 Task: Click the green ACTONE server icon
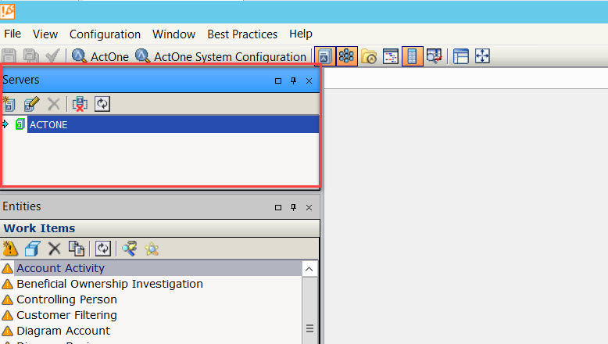click(20, 124)
